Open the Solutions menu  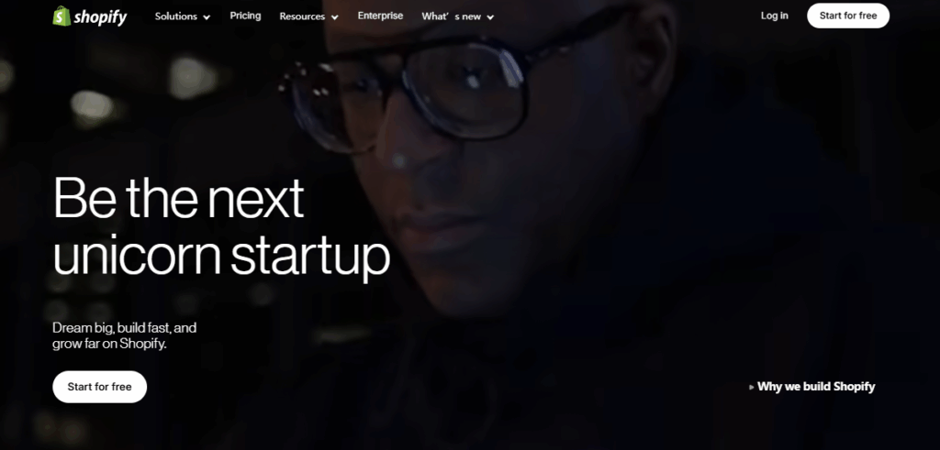[173, 16]
